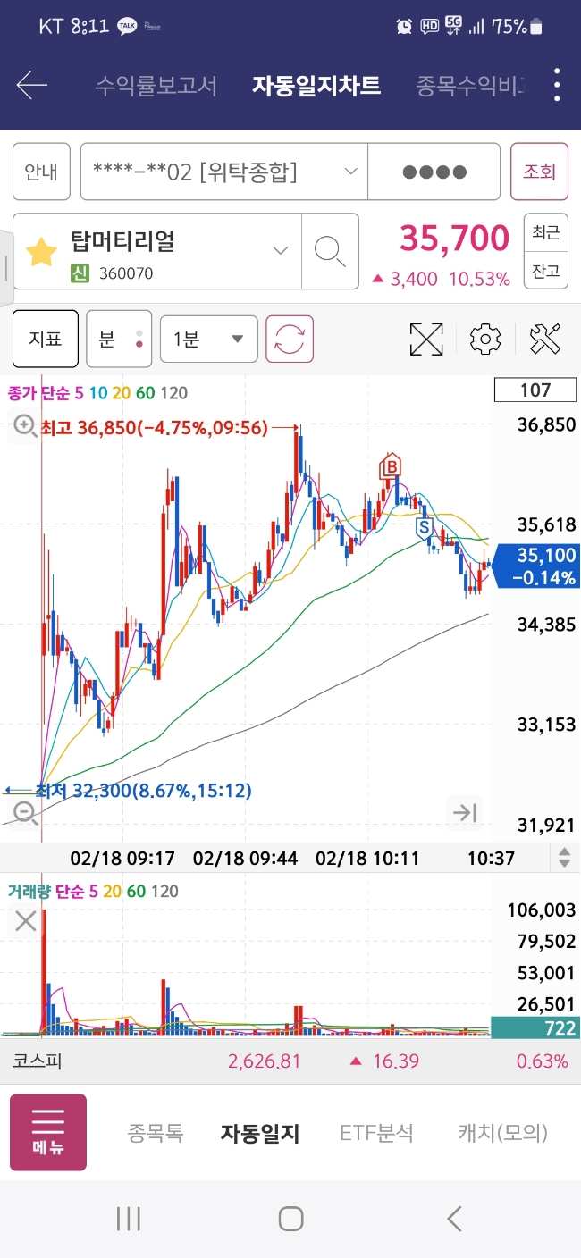The width and height of the screenshot is (581, 1258).
Task: Tap the Android home button
Action: [290, 1218]
